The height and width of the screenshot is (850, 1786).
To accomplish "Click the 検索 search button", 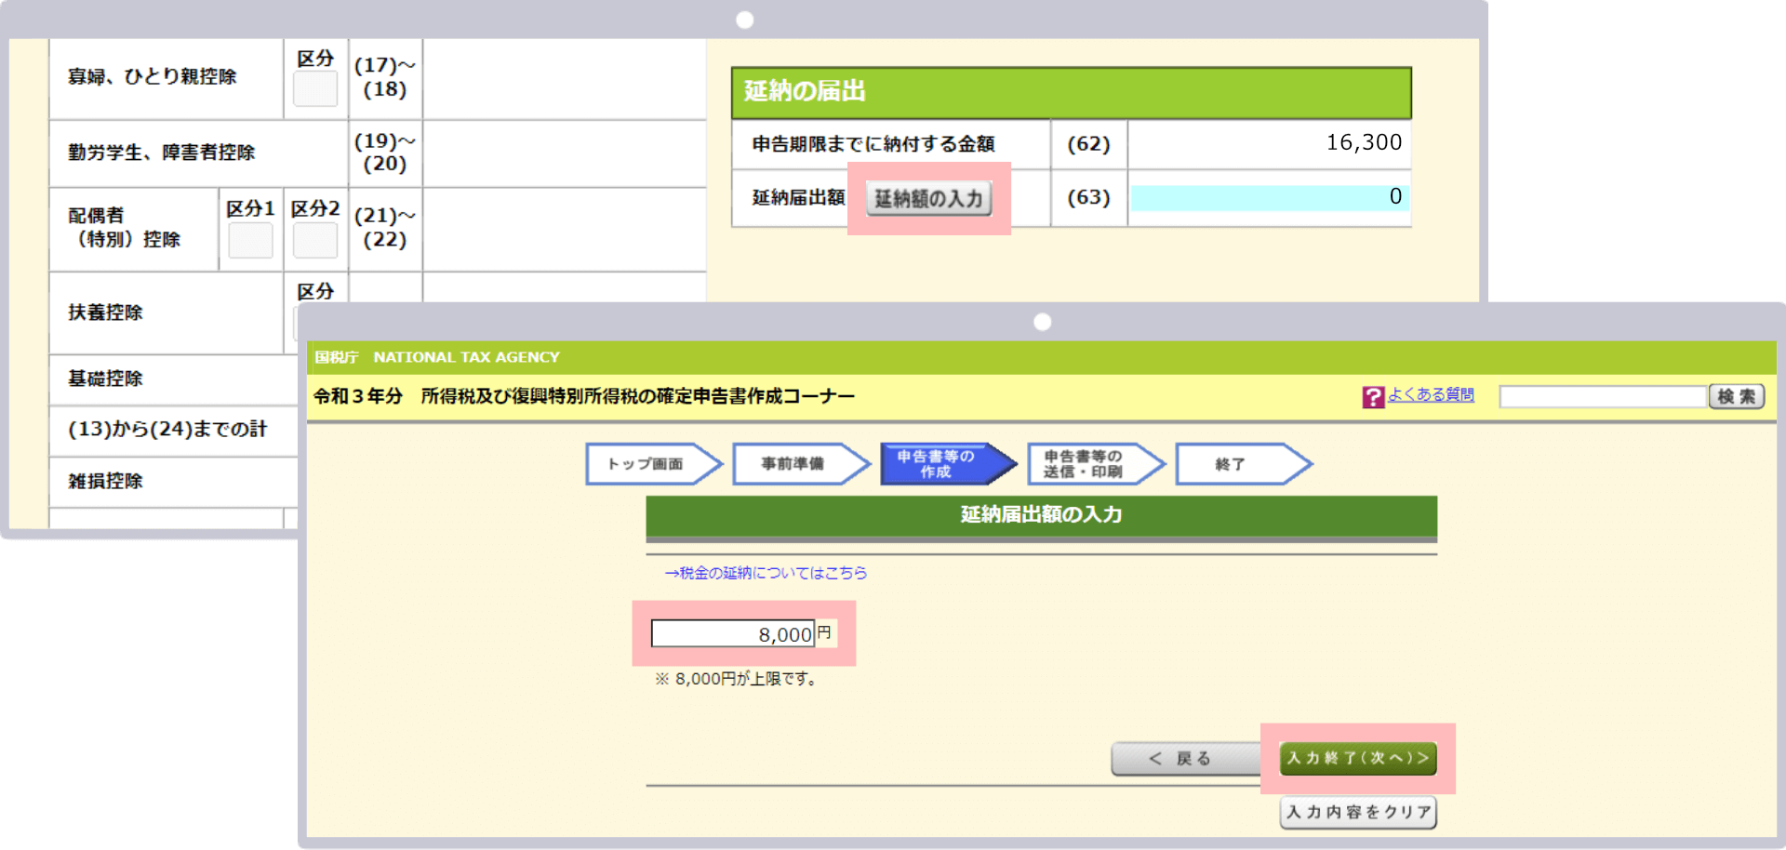I will [x=1736, y=395].
